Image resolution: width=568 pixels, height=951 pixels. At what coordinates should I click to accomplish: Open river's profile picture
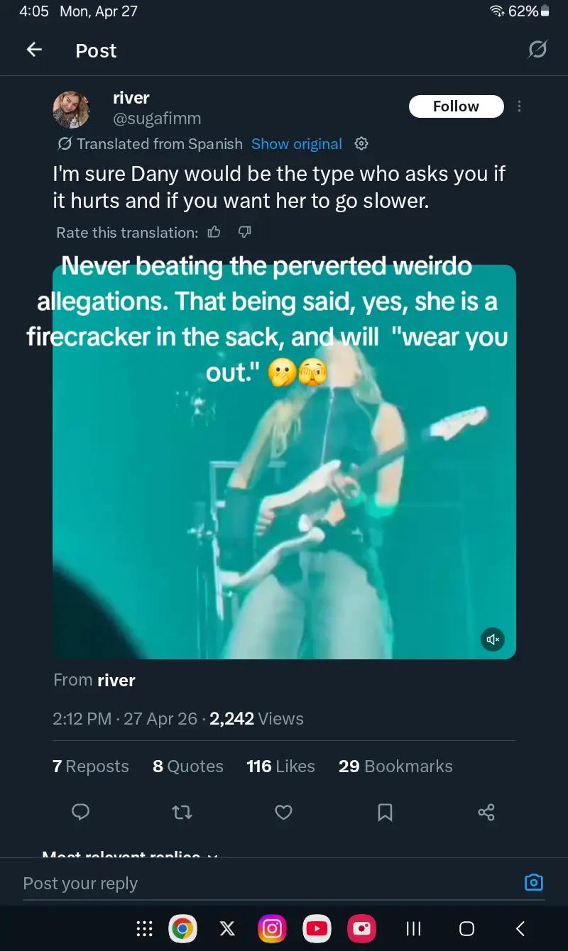(71, 109)
